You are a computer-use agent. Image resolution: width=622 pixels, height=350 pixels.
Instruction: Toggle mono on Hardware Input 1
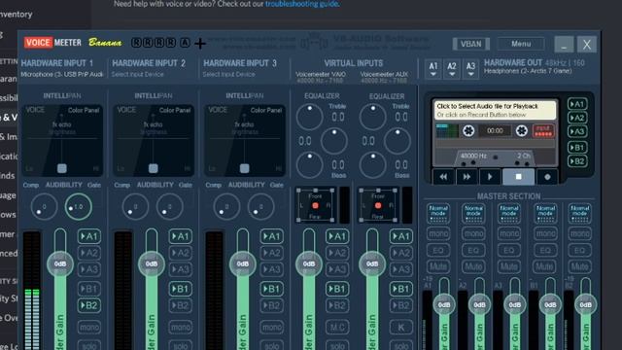click(88, 327)
